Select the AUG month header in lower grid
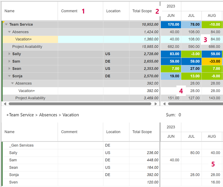The height and width of the screenshot is (187, 223). [212, 137]
